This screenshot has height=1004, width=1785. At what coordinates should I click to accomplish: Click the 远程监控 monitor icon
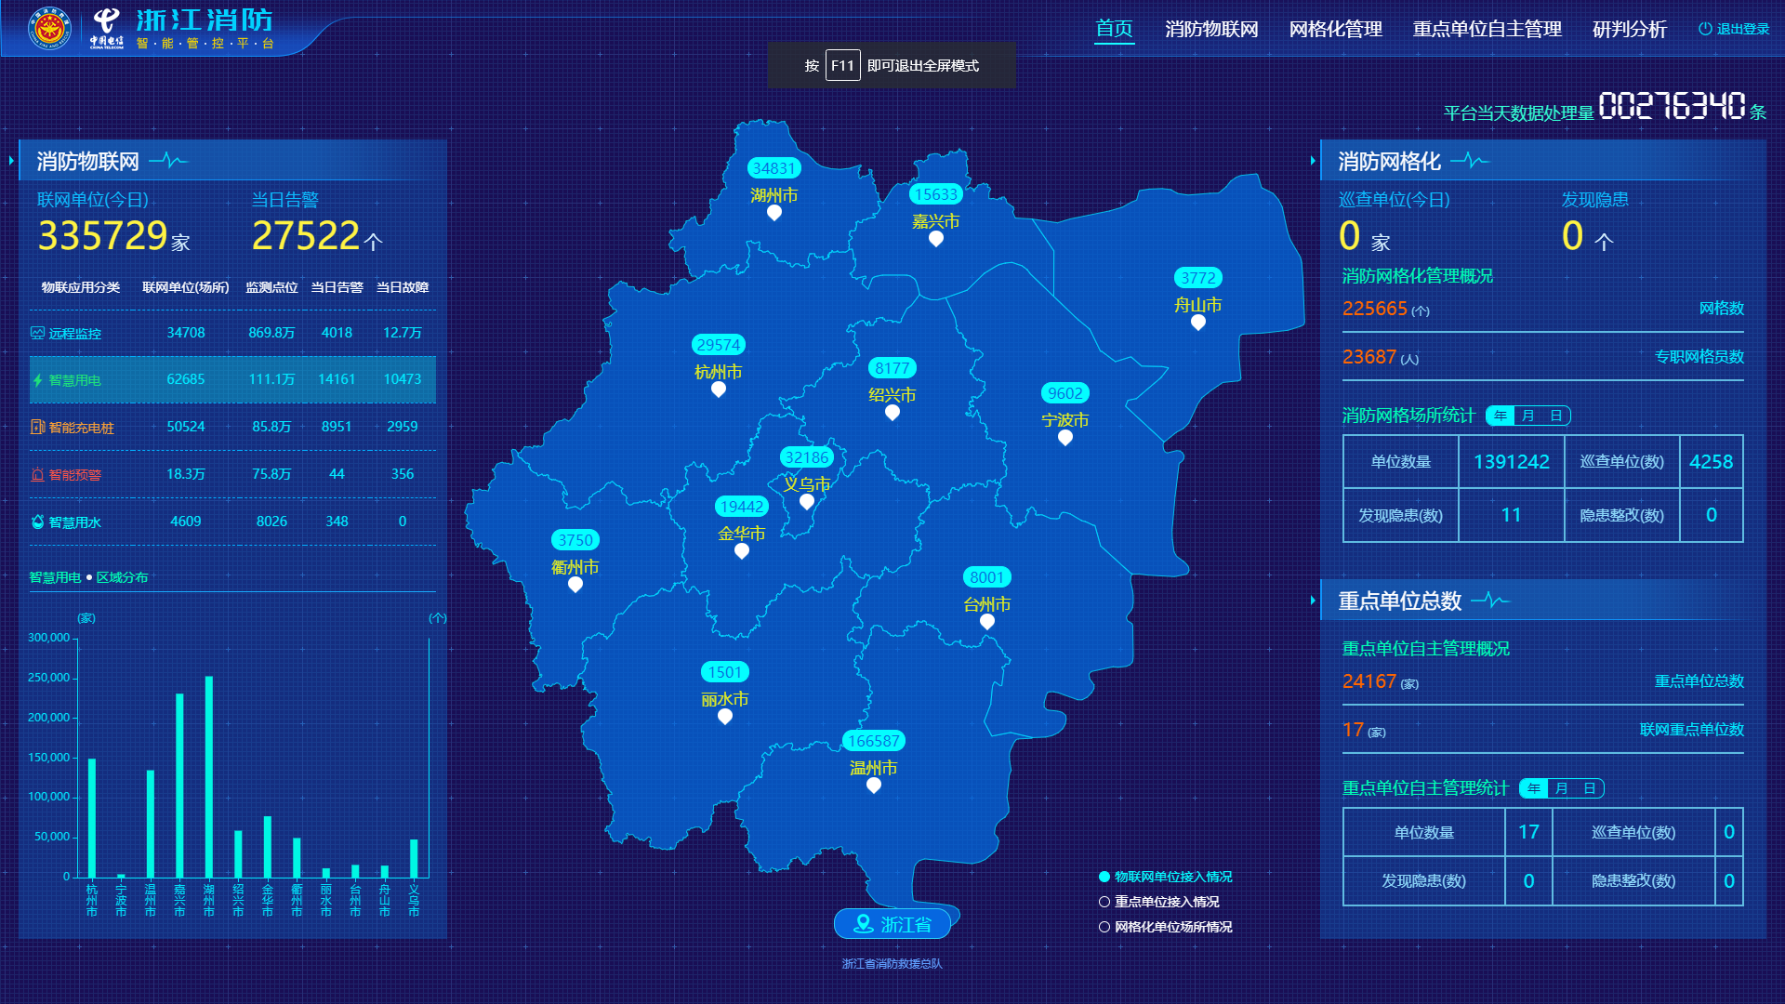click(37, 333)
